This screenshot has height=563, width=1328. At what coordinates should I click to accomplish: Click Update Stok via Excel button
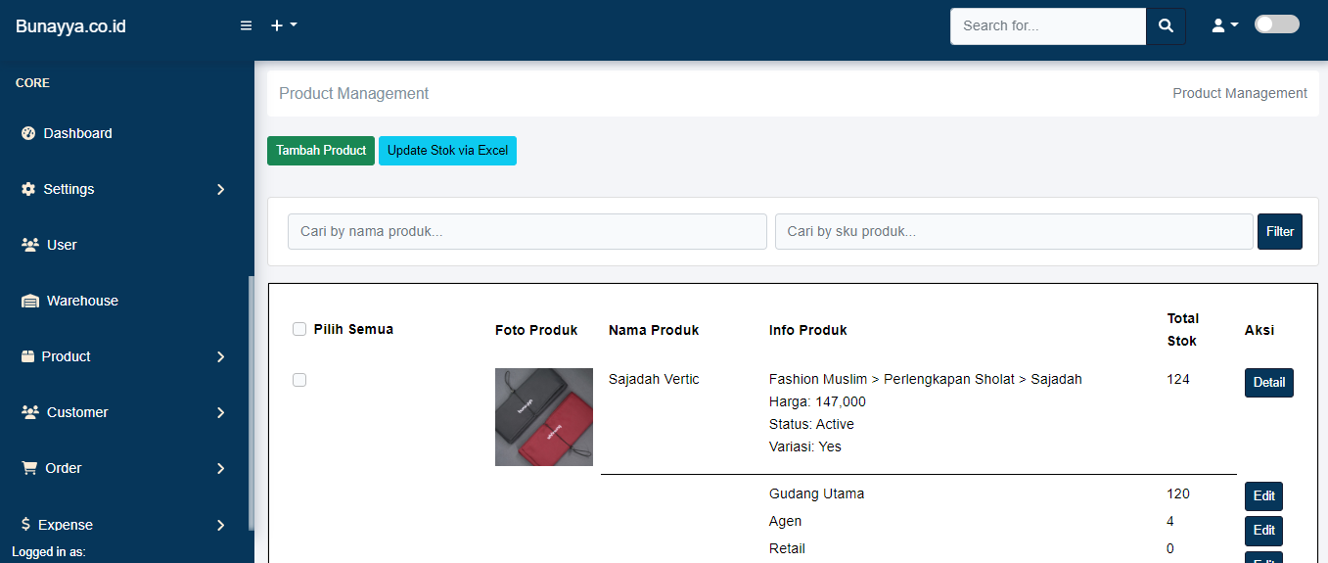[447, 151]
